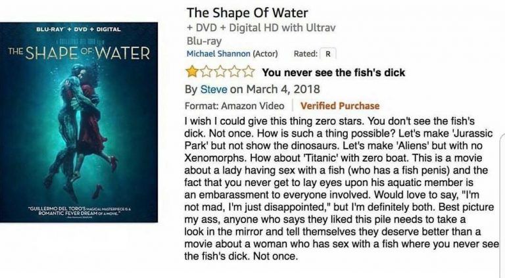505x278 pixels.
Task: Click the Verified Purchase label
Action: (340, 106)
